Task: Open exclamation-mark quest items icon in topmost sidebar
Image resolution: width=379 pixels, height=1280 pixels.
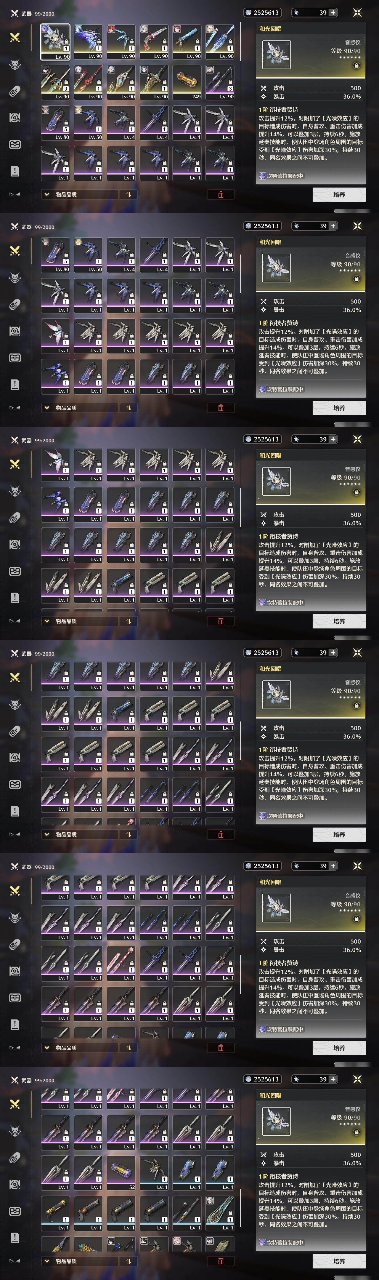Action: pos(15,171)
